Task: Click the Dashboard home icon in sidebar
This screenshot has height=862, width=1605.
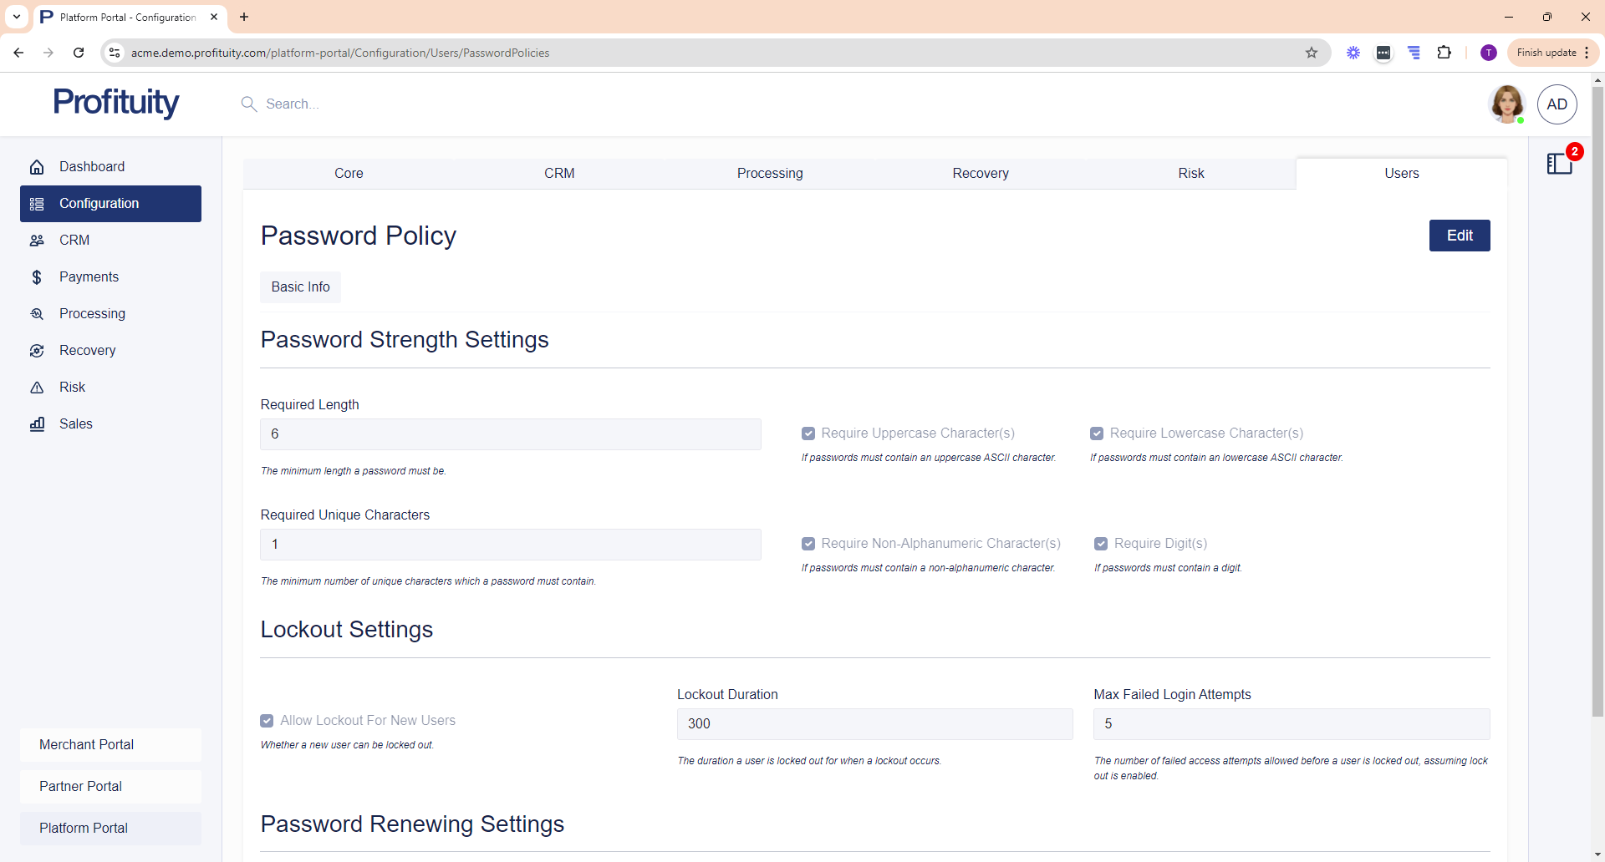Action: point(37,167)
